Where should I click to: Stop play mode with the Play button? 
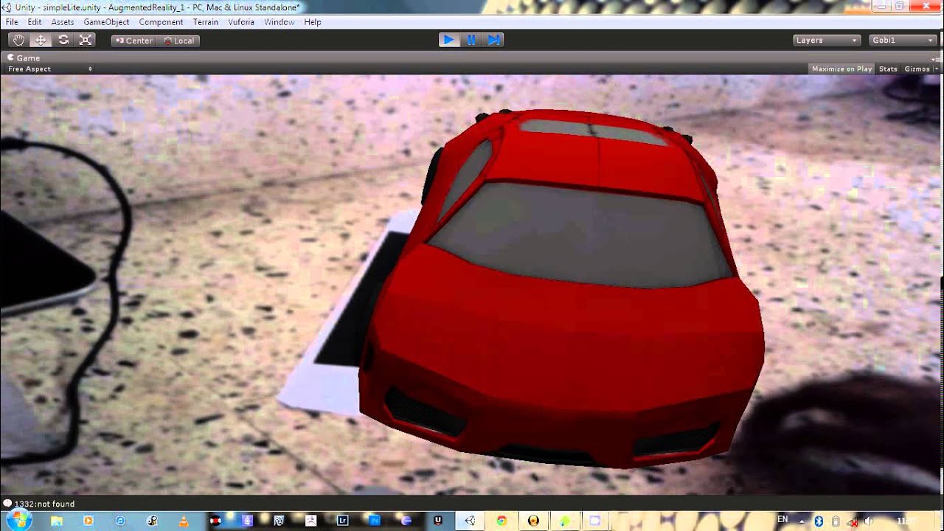point(448,40)
